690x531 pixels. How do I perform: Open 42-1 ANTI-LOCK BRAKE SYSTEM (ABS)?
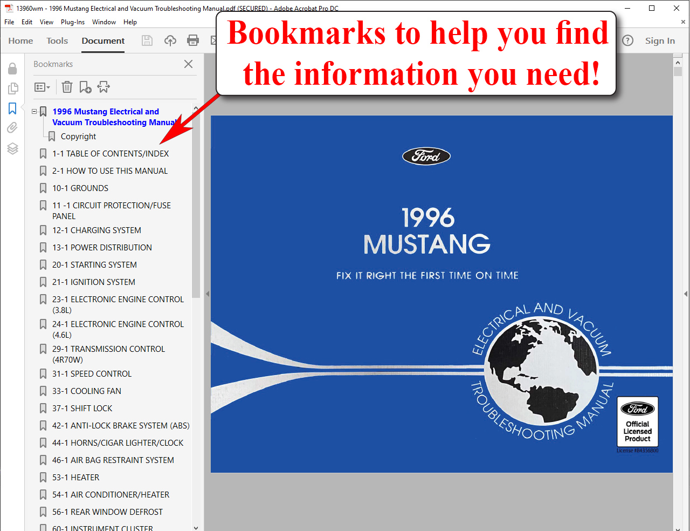click(x=121, y=426)
